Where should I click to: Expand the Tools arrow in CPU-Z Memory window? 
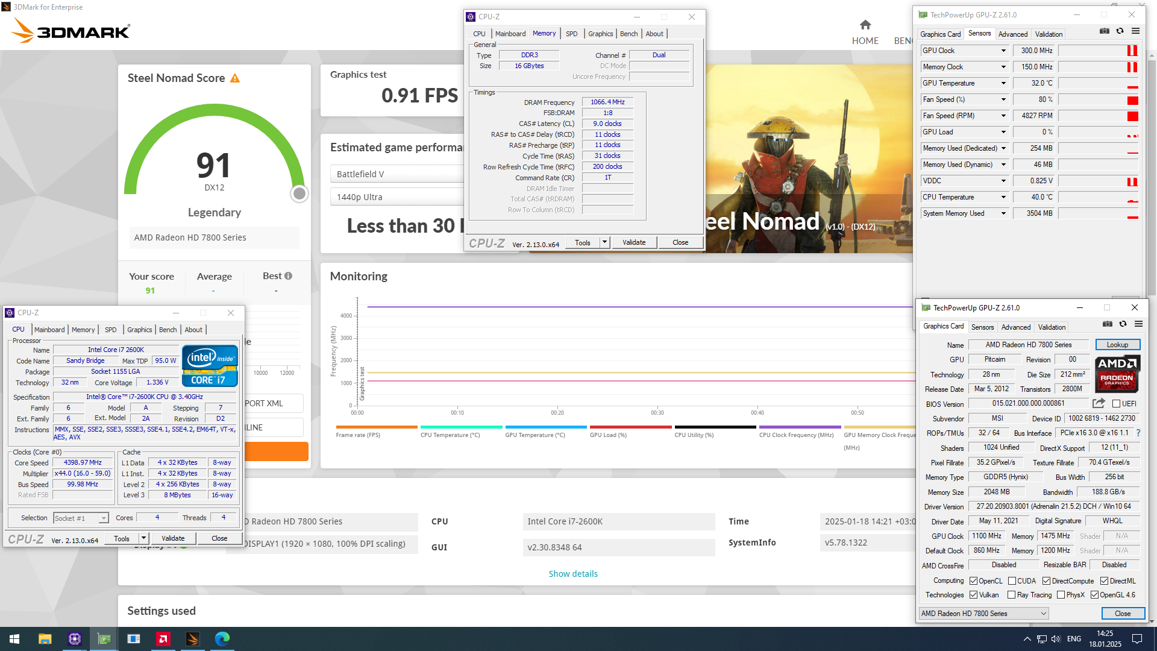tap(604, 242)
